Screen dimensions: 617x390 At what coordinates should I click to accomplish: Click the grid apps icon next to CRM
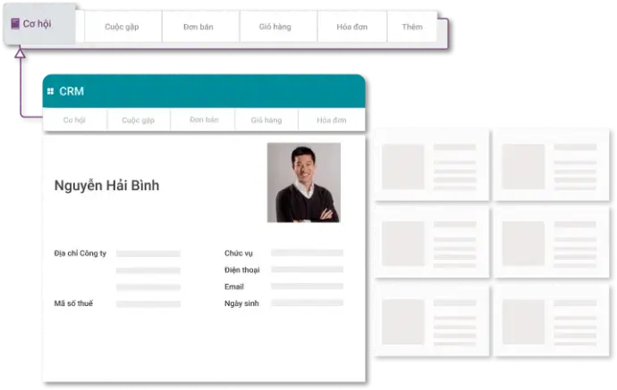(x=50, y=91)
